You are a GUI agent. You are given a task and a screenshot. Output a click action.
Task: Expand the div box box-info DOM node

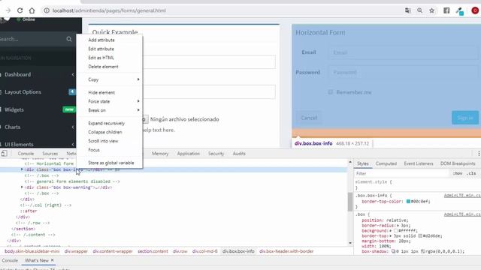coord(22,169)
